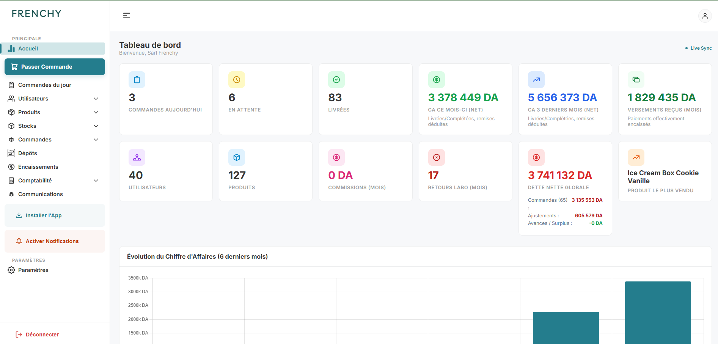
Task: Open the user profile icon
Action: (705, 16)
